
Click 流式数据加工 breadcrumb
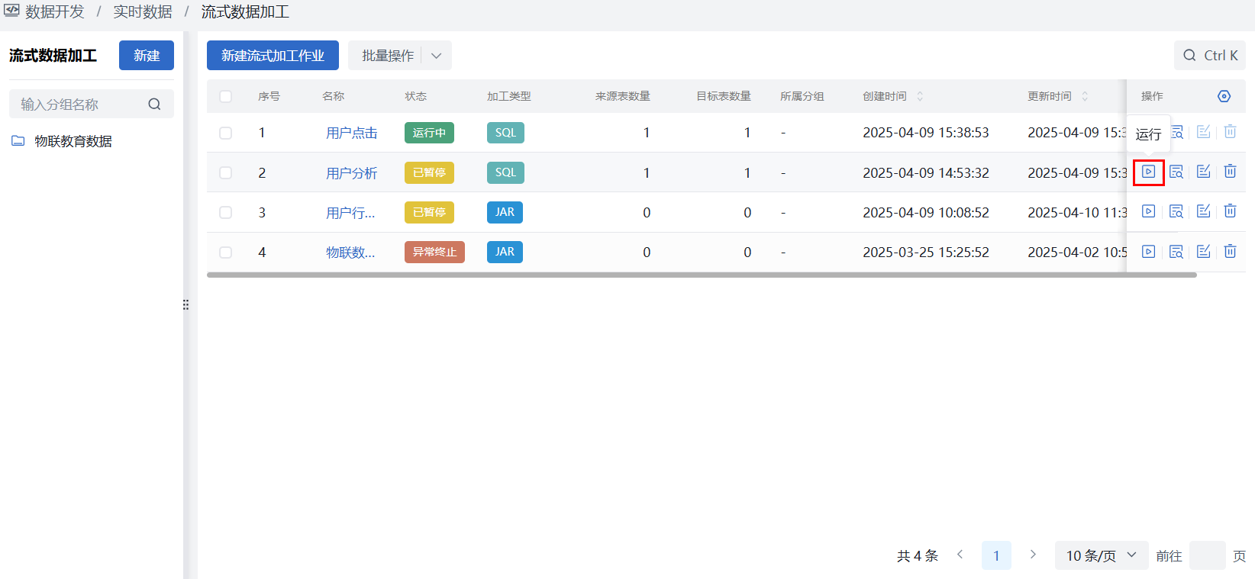point(245,11)
